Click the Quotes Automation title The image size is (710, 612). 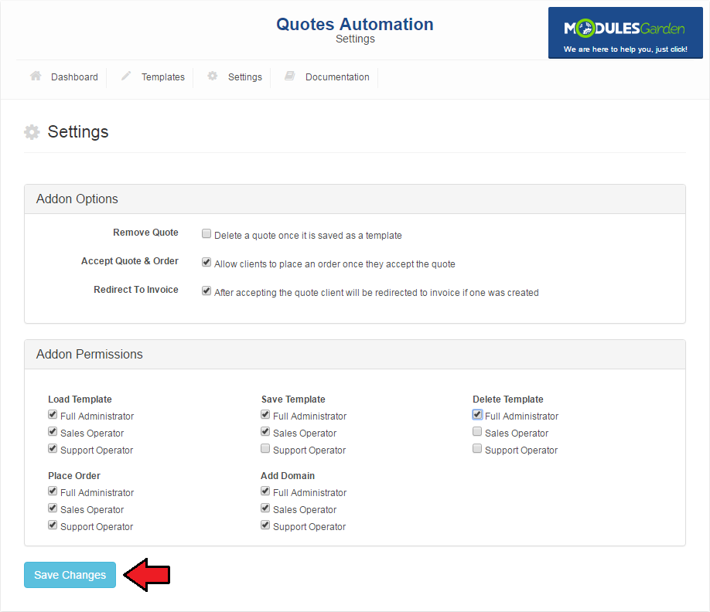point(355,24)
